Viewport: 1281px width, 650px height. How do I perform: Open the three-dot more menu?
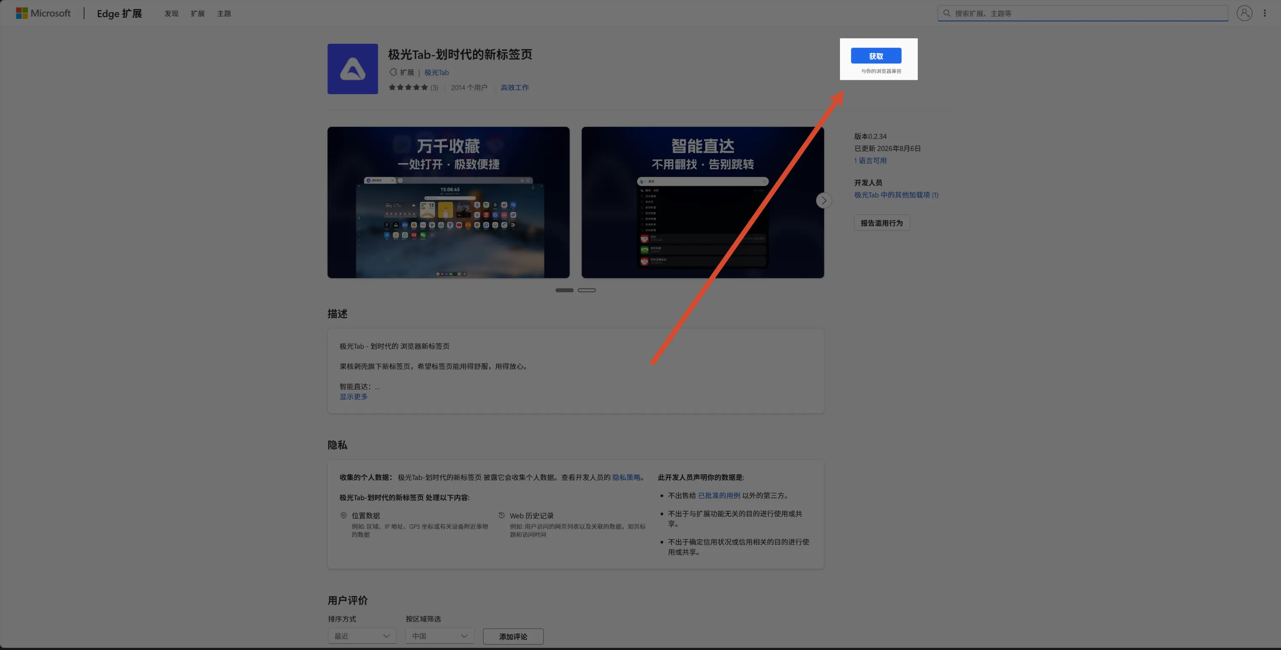click(x=1265, y=13)
